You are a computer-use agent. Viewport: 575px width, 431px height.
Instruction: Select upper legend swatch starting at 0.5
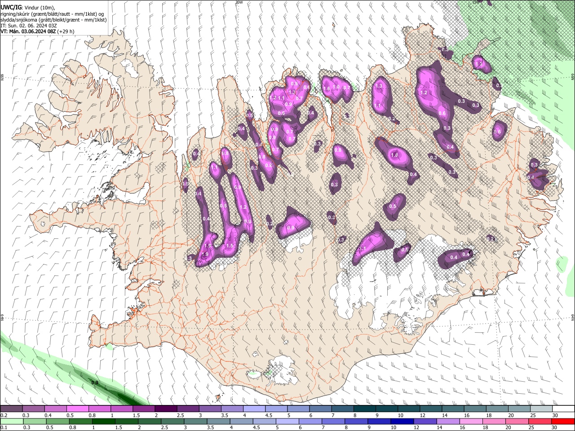pos(77,409)
